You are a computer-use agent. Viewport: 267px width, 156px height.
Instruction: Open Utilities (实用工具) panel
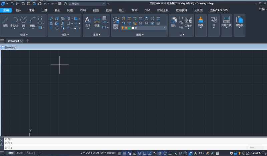[227, 22]
